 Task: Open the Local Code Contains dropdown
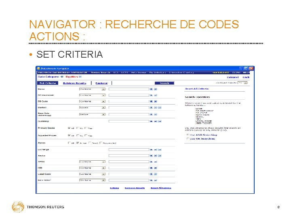tap(93, 174)
